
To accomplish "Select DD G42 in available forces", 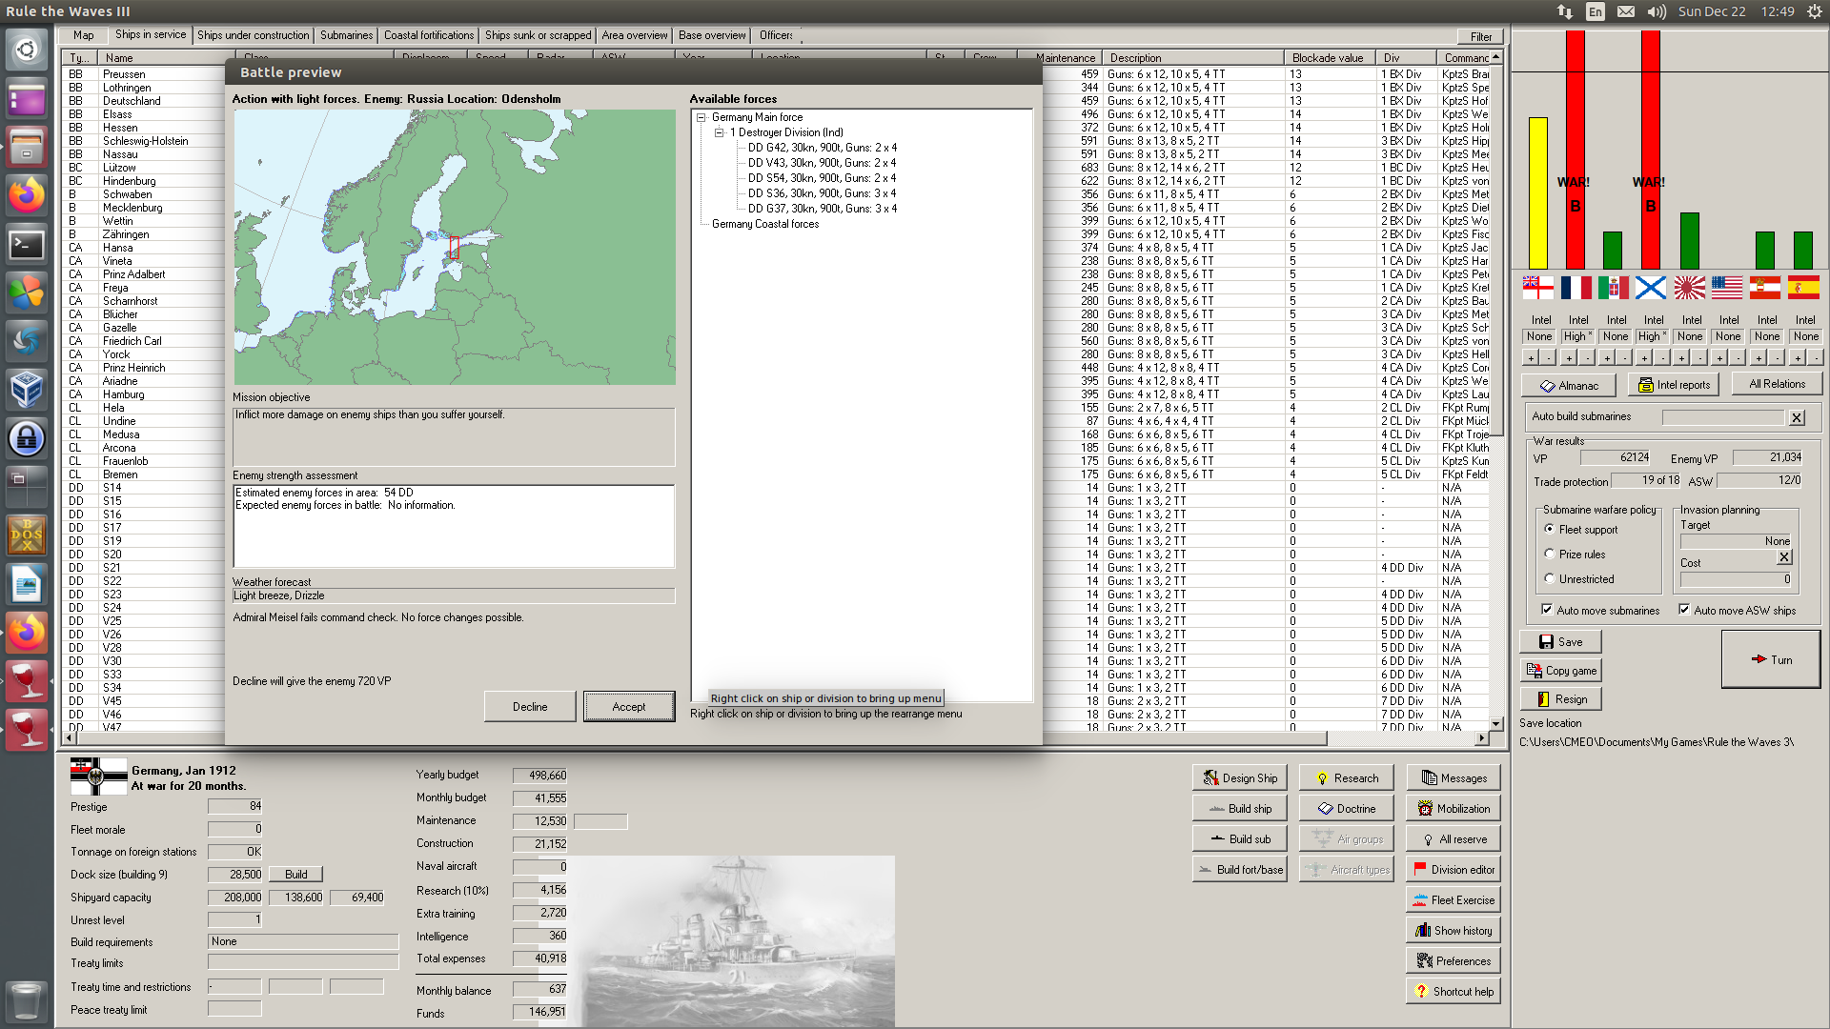I will click(822, 148).
